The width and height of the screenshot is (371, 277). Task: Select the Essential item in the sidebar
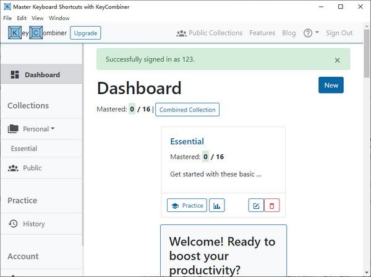tap(41, 149)
